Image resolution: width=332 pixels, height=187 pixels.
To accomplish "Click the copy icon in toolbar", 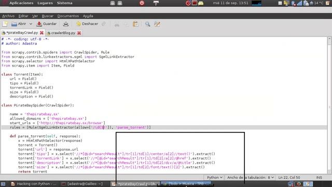I will point(126,24).
